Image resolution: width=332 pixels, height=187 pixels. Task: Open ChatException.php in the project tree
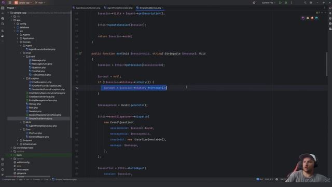(x=40, y=82)
